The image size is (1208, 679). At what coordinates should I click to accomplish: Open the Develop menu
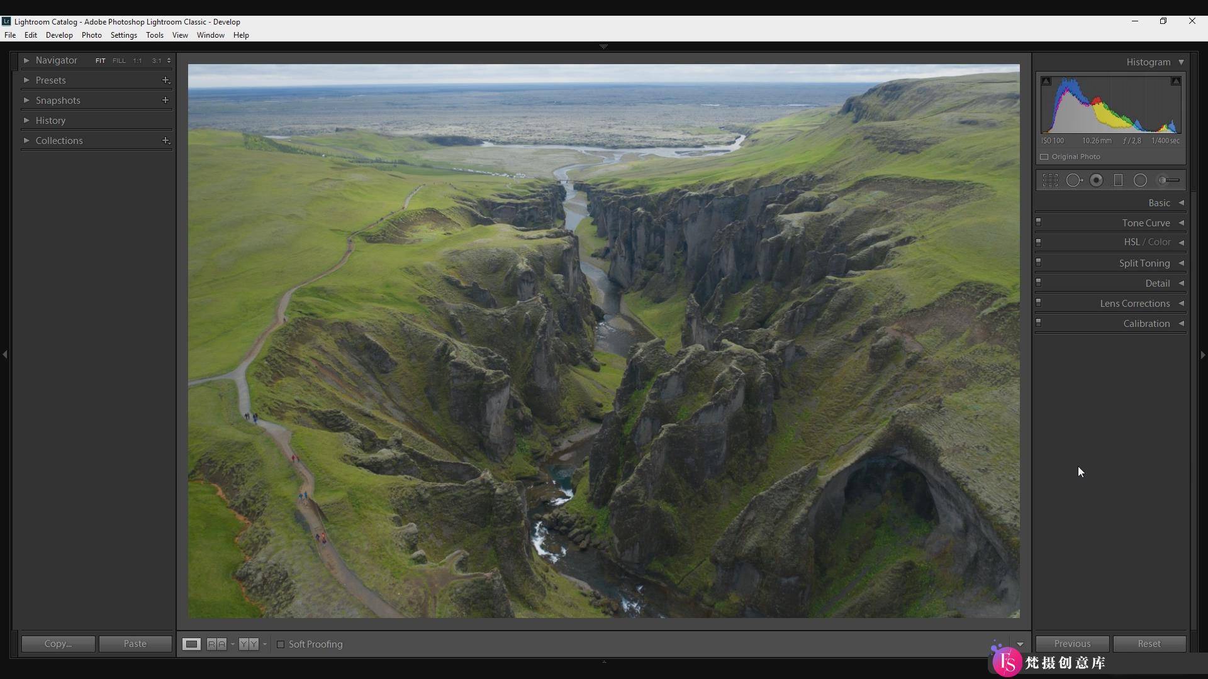[59, 35]
